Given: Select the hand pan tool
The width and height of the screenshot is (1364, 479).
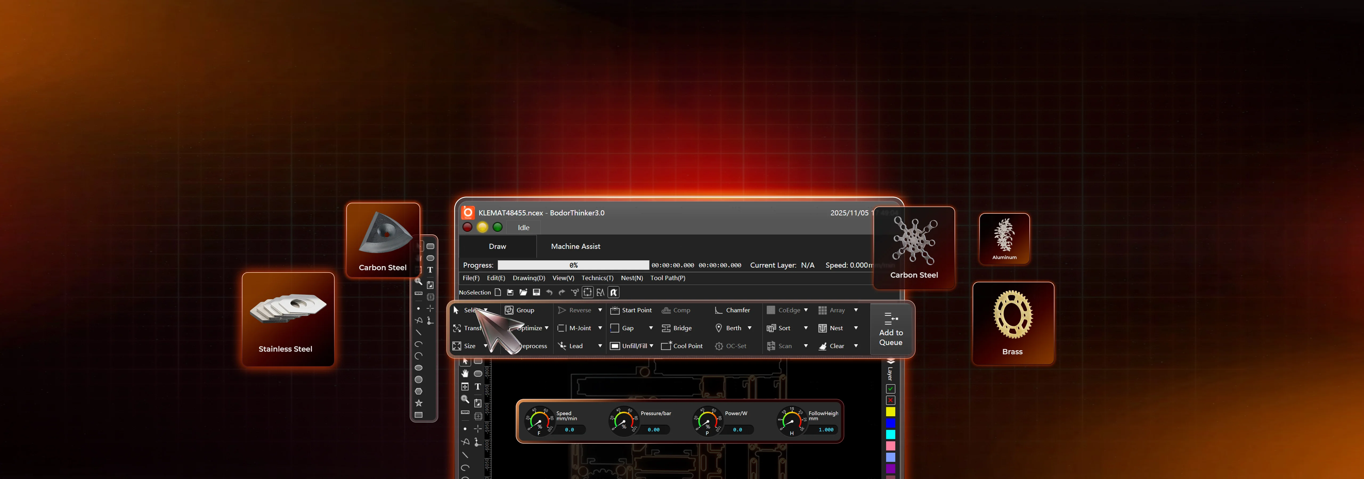Looking at the screenshot, I should coord(465,373).
